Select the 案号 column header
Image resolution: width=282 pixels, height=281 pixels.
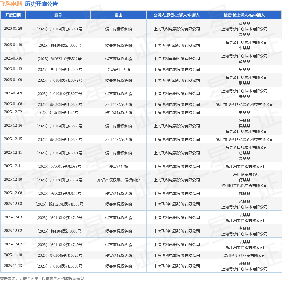[58, 15]
